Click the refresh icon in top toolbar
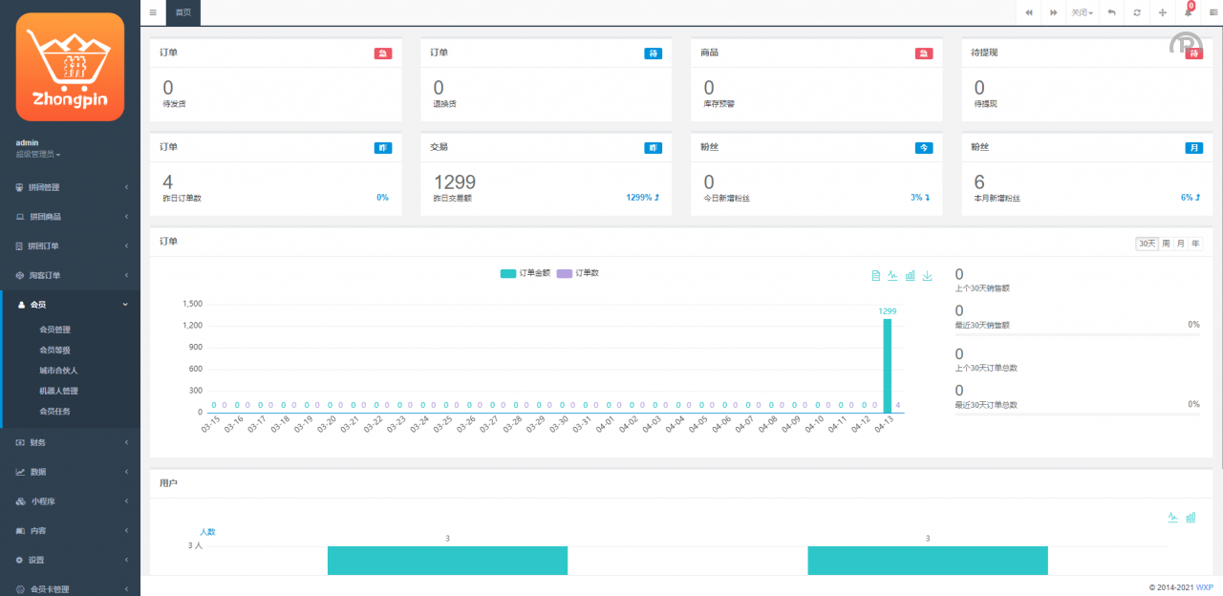The width and height of the screenshot is (1223, 596). click(x=1136, y=12)
